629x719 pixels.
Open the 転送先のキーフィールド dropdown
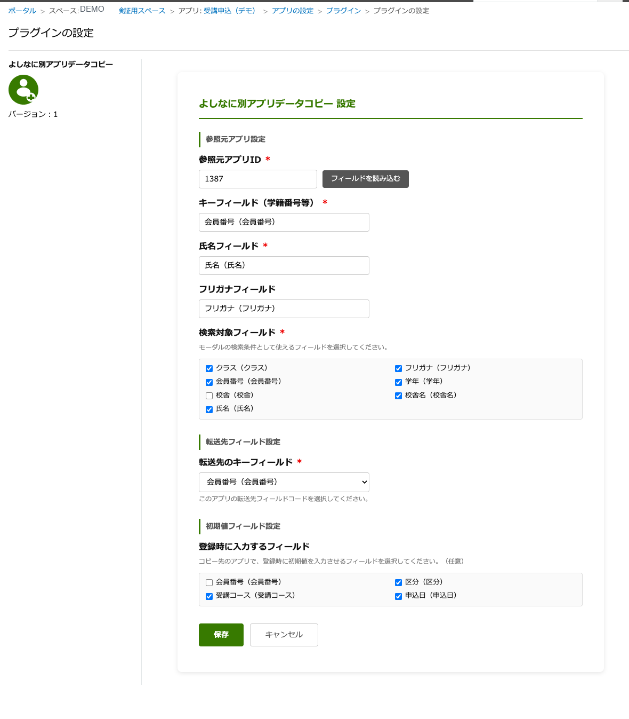[x=284, y=482]
